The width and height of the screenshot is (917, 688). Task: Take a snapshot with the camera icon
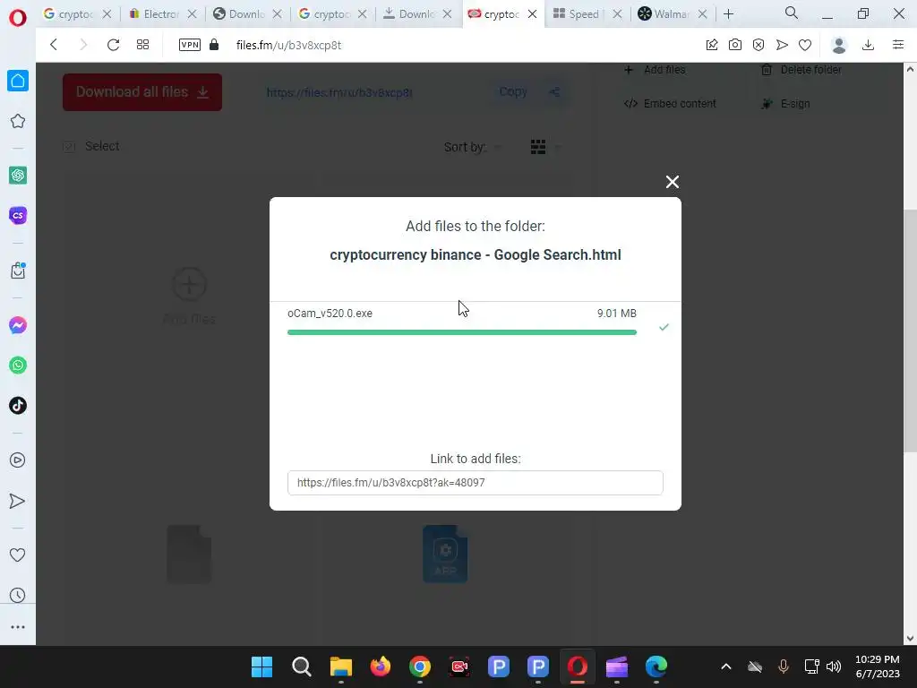(735, 45)
